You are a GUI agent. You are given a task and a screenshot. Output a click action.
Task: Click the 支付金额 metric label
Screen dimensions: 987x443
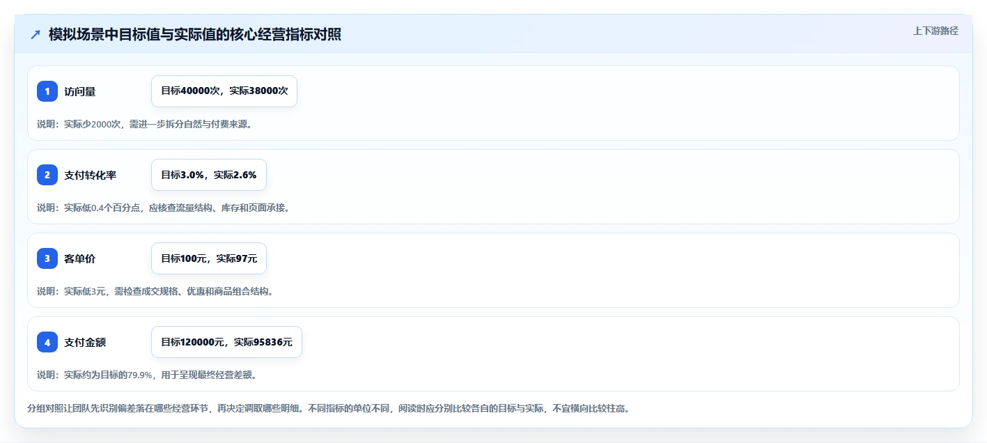[85, 342]
